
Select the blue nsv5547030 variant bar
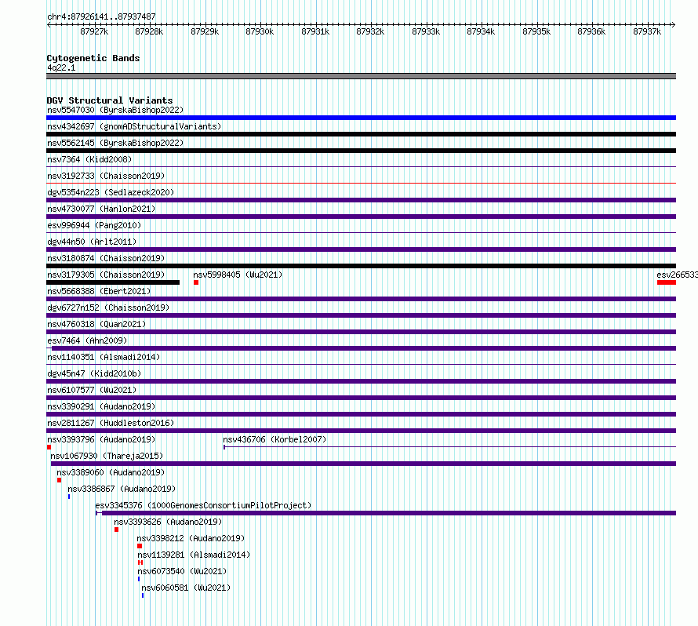[x=361, y=118]
